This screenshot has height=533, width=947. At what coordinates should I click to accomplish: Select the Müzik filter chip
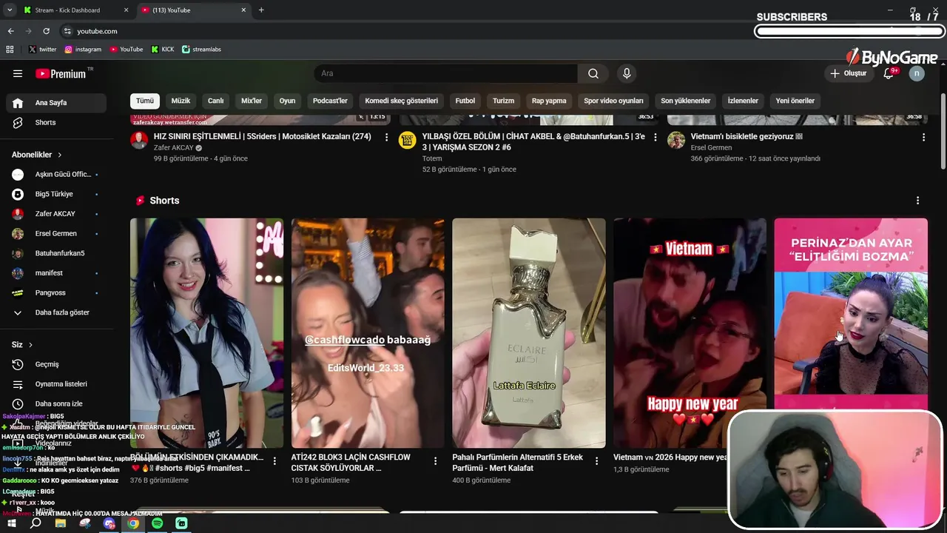[181, 101]
